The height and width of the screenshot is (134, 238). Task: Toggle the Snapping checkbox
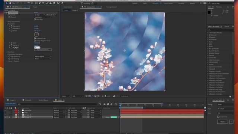click(x=82, y=3)
